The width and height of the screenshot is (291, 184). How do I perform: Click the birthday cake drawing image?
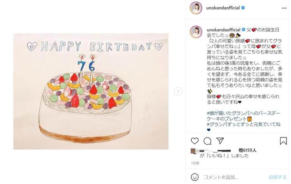click(x=91, y=91)
